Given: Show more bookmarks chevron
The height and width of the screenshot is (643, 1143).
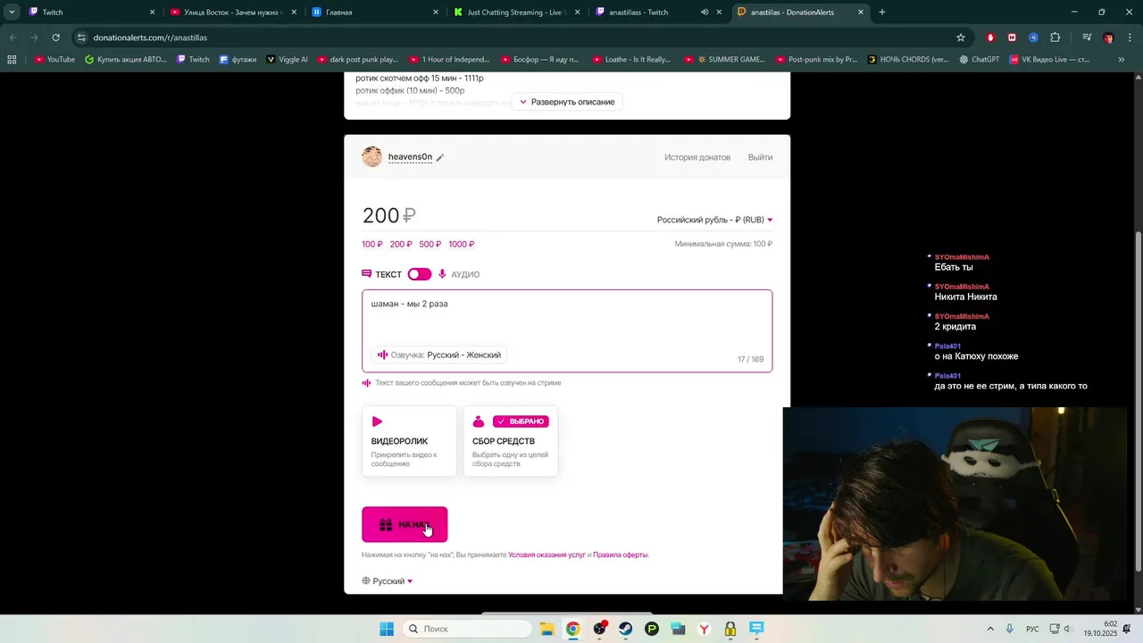Looking at the screenshot, I should pos(1122,60).
